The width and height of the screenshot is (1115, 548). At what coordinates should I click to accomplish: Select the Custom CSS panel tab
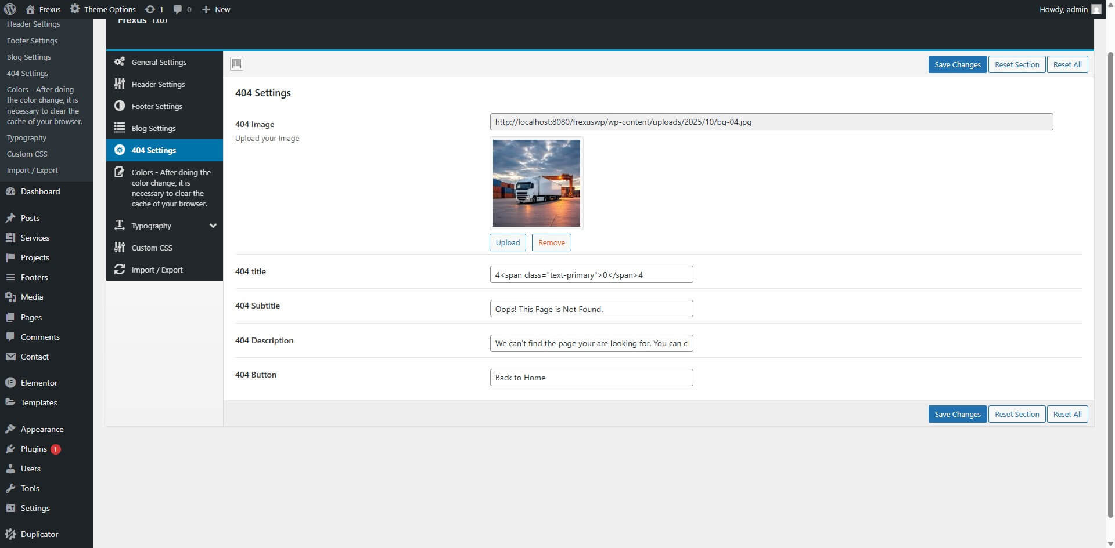point(152,248)
